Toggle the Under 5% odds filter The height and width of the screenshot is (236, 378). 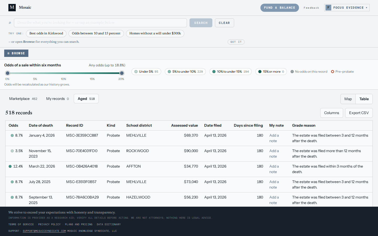click(x=146, y=72)
